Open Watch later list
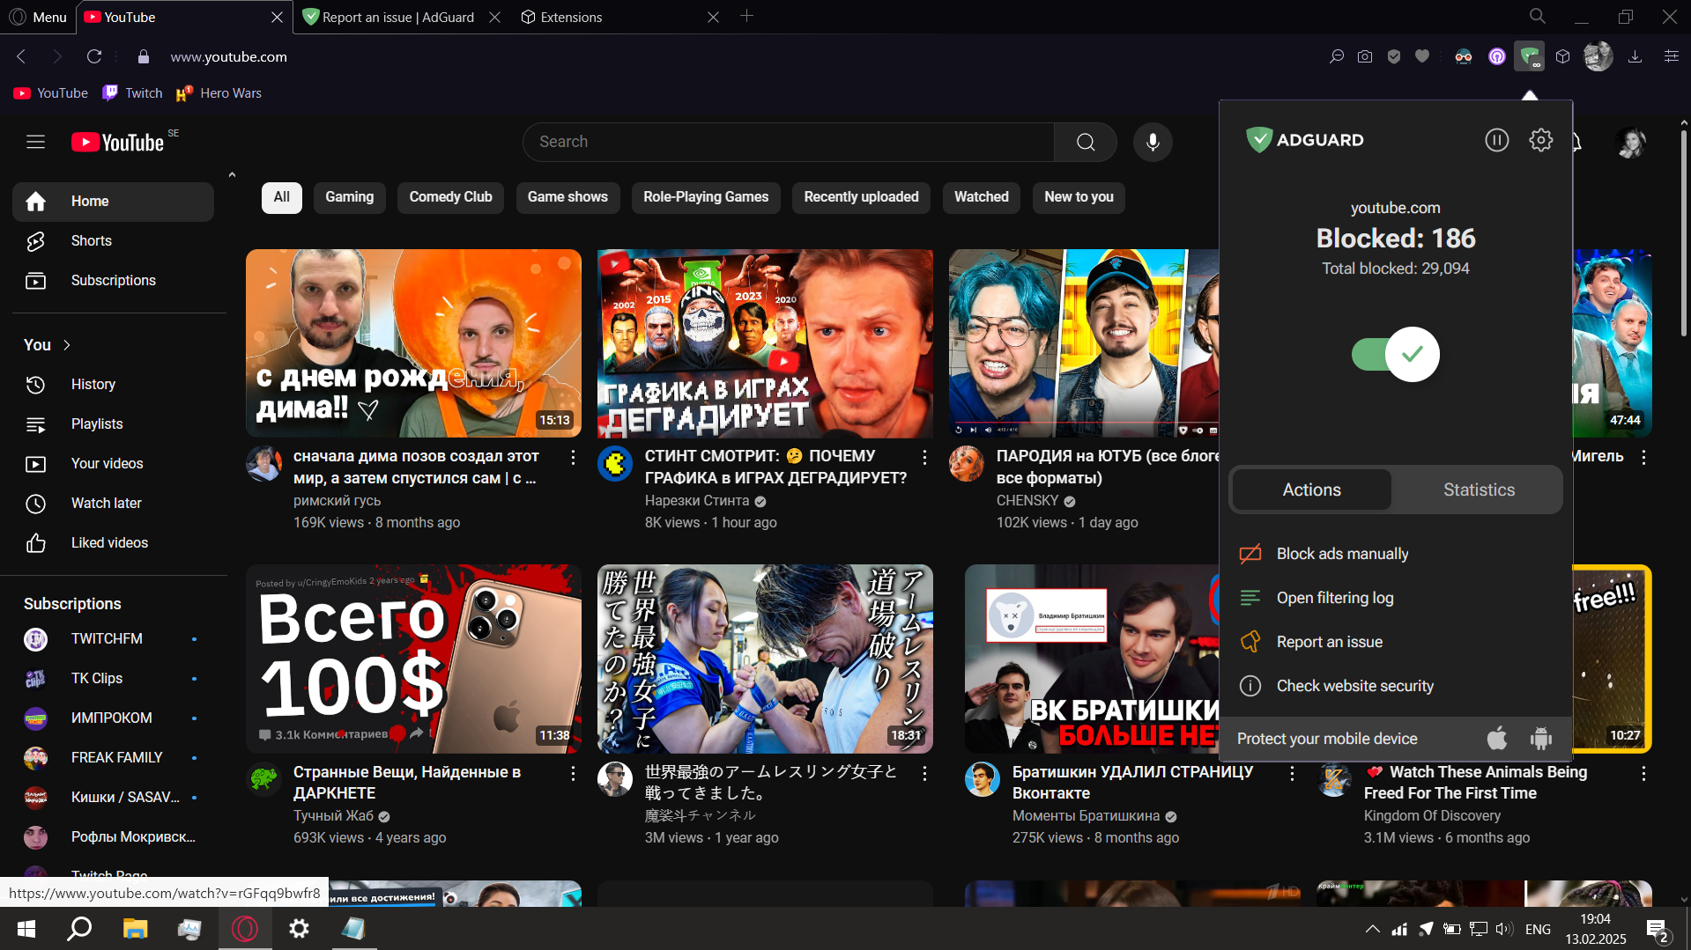 (x=113, y=504)
